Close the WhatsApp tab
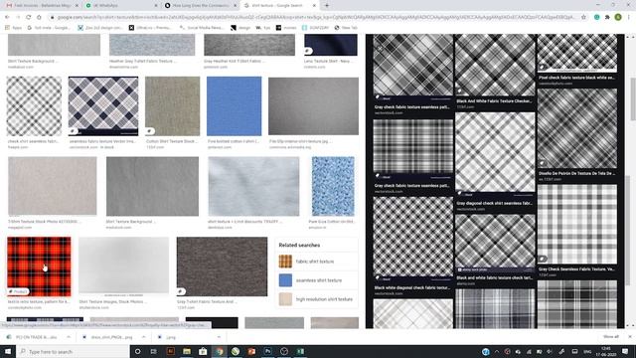 156,6
